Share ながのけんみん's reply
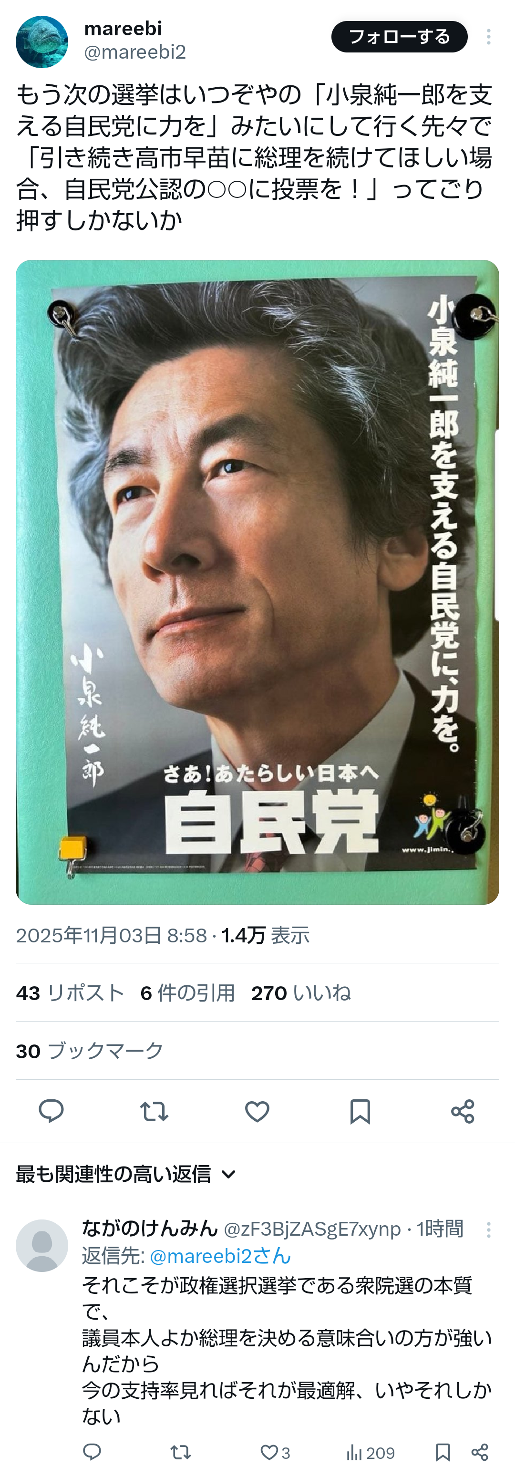Screen dimensions: 515x1467 pos(480,1452)
